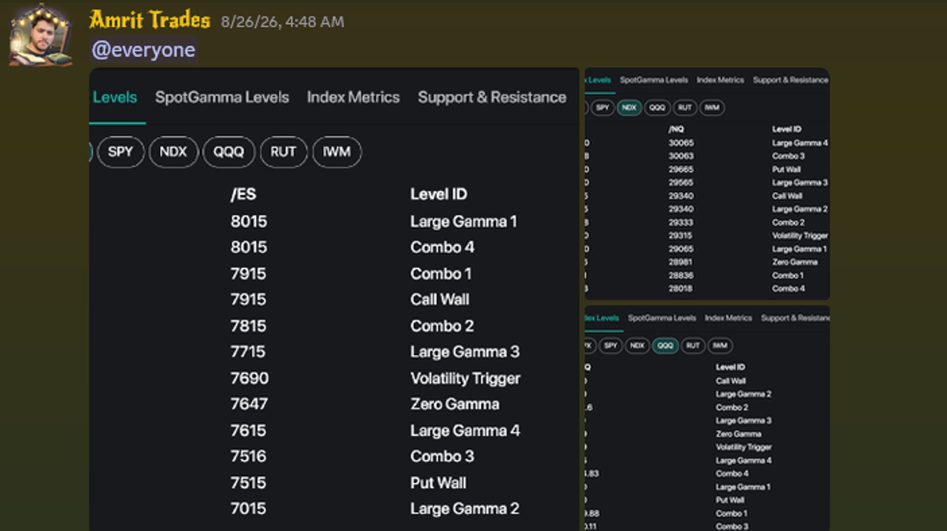Select the IWM chip in large image
The height and width of the screenshot is (531, 947).
coord(337,152)
